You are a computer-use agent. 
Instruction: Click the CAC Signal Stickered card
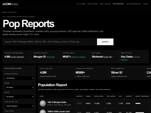point(104,57)
